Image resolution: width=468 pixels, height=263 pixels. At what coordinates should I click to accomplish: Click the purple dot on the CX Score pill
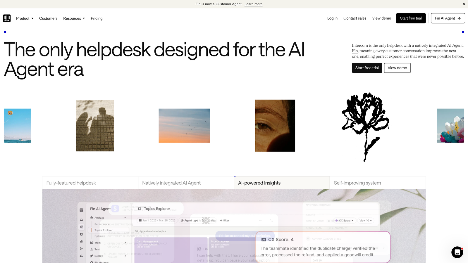tap(337, 221)
